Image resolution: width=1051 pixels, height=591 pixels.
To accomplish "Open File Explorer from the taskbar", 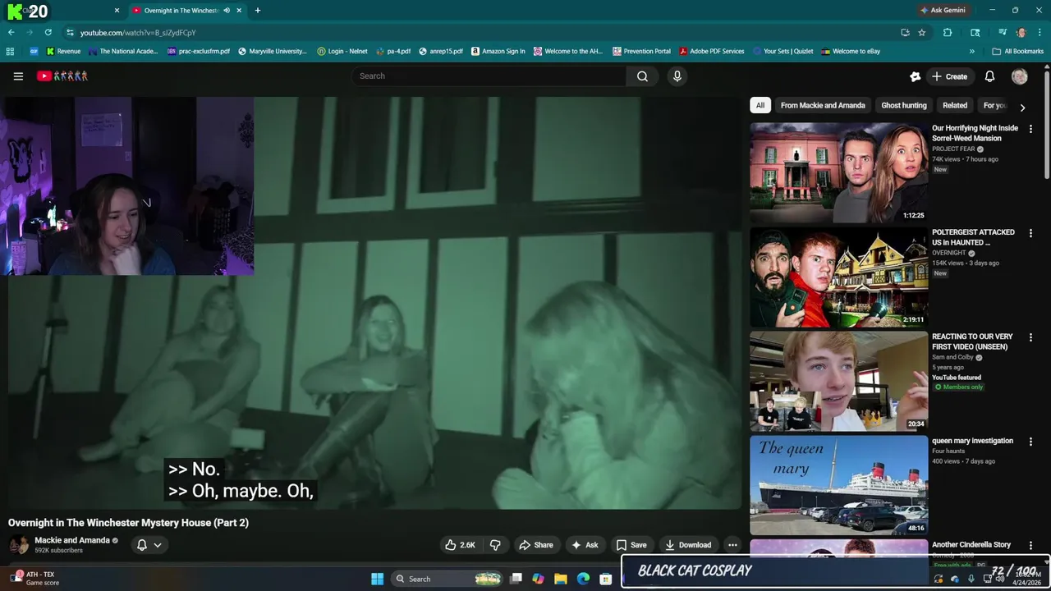I will 561,579.
